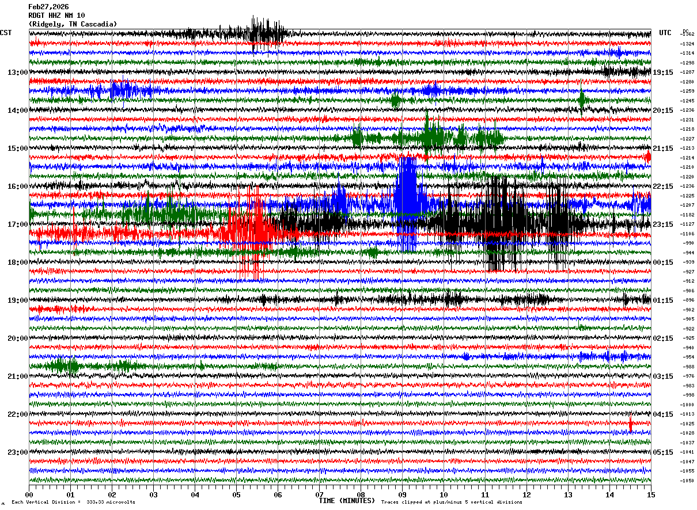Select minute tick label 14 on the time axis
697x510 pixels.
tap(609, 494)
